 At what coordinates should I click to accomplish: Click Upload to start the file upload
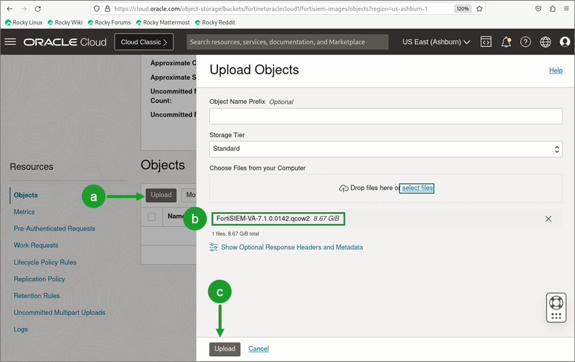224,348
